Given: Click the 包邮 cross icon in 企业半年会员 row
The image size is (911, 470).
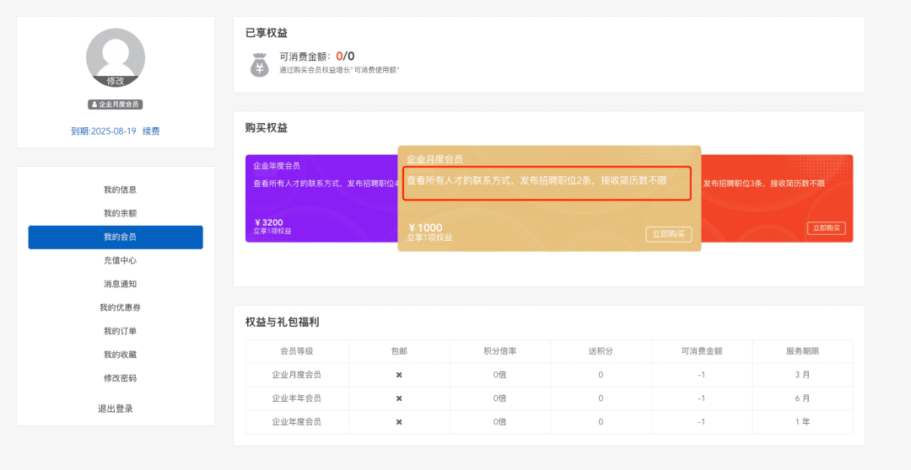Looking at the screenshot, I should [399, 398].
